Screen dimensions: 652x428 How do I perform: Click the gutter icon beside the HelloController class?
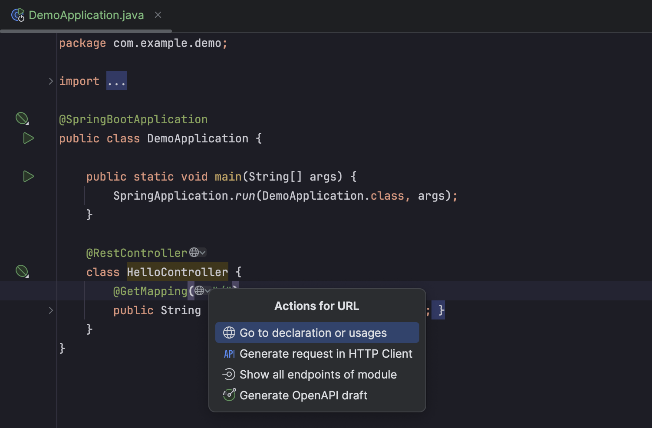(x=22, y=271)
